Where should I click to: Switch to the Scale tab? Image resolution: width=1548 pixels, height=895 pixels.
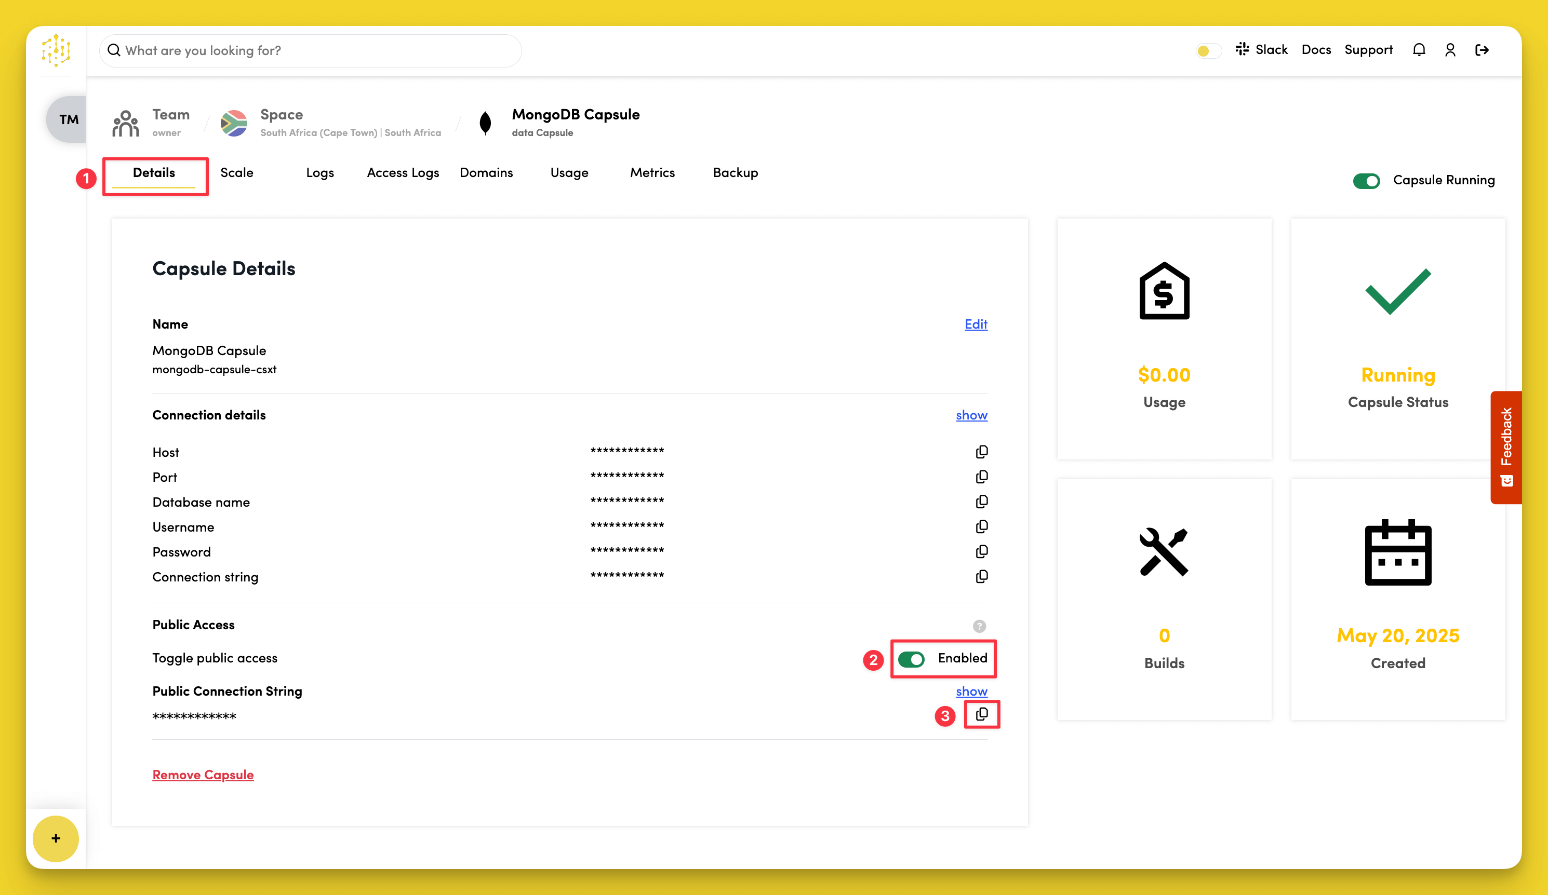click(x=236, y=172)
